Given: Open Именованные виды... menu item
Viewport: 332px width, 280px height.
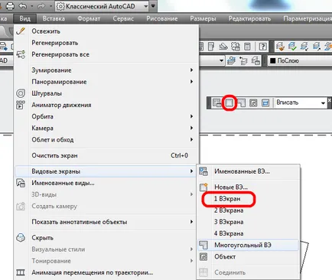Looking at the screenshot, I should 106,183.
